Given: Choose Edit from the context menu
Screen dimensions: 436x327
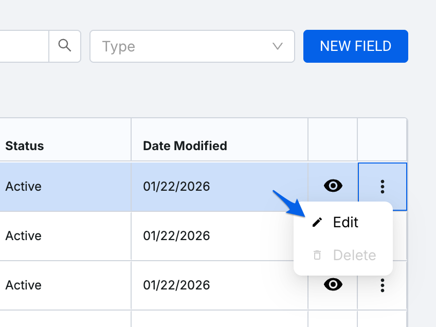Looking at the screenshot, I should (x=346, y=222).
